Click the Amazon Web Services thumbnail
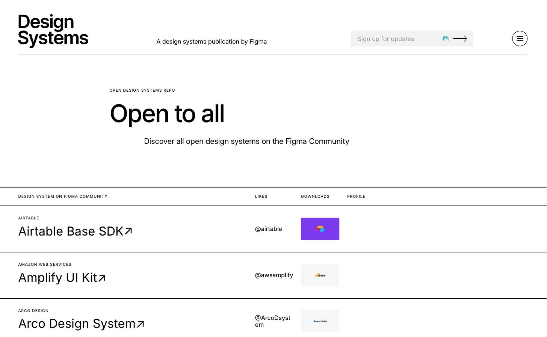 point(320,275)
